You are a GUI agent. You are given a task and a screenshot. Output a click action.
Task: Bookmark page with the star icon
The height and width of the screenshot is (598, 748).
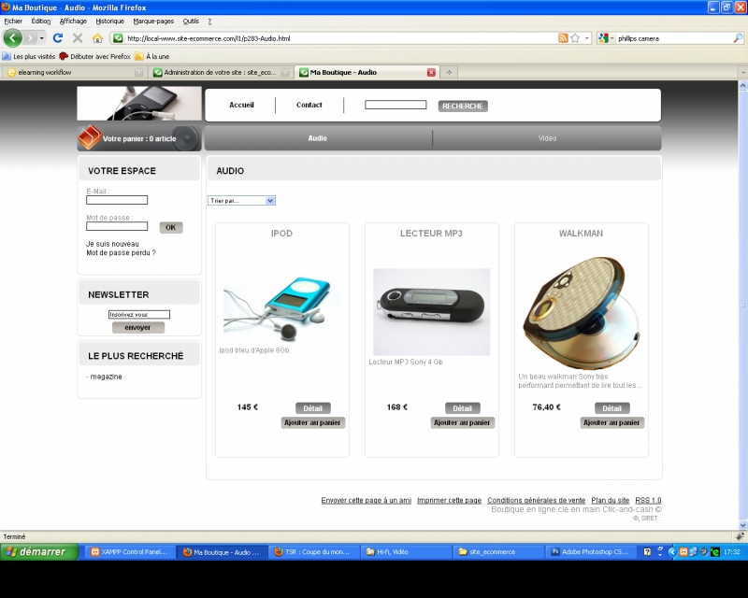[x=575, y=38]
